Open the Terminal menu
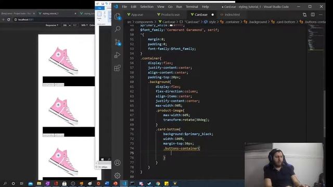 click(192, 7)
